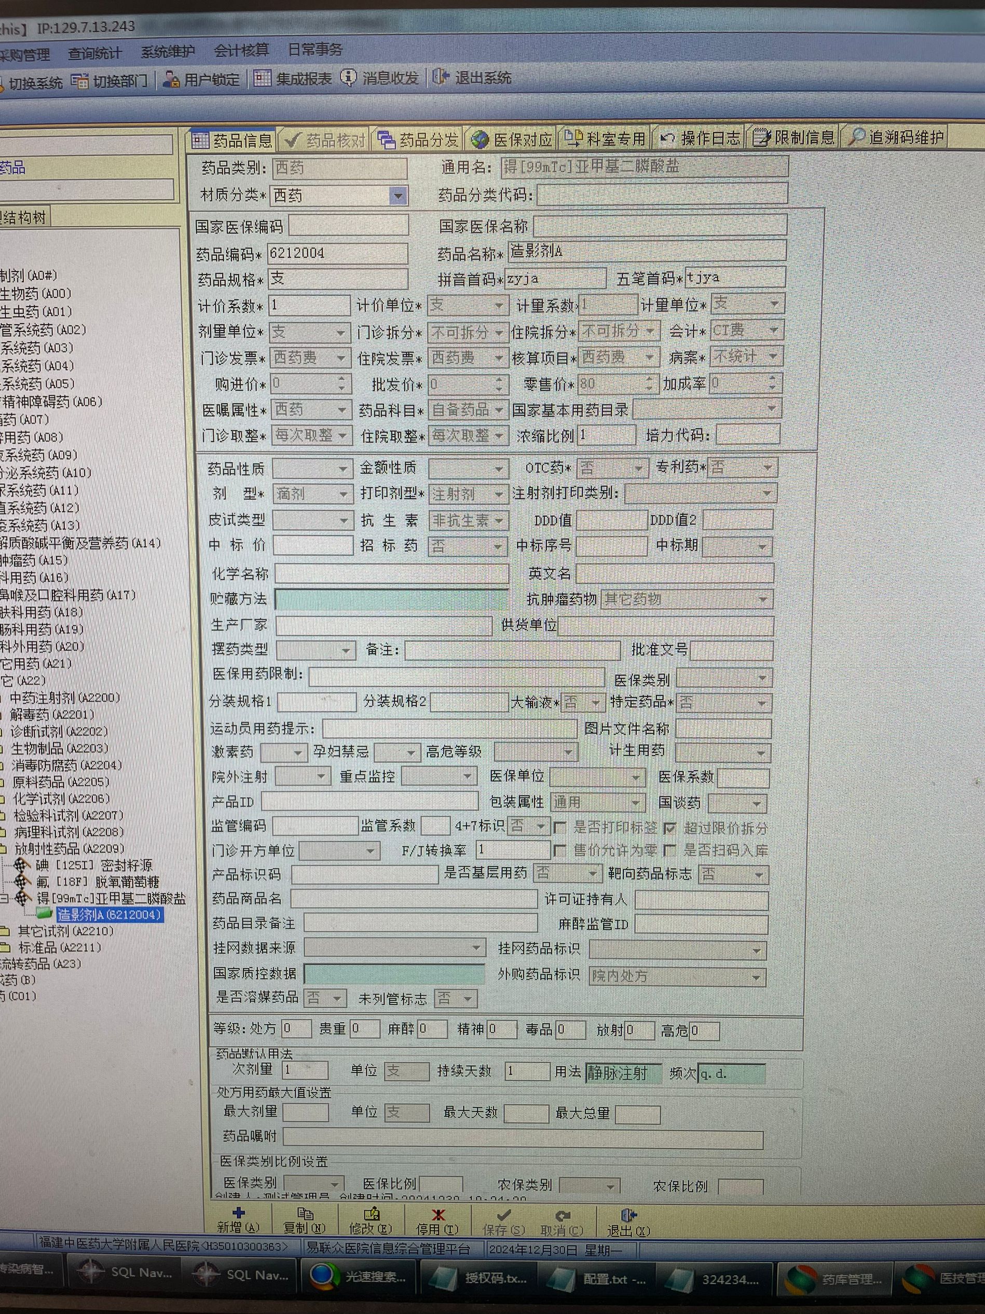The image size is (985, 1314).
Task: Add a new drug with 新增(A)
Action: pyautogui.click(x=238, y=1220)
